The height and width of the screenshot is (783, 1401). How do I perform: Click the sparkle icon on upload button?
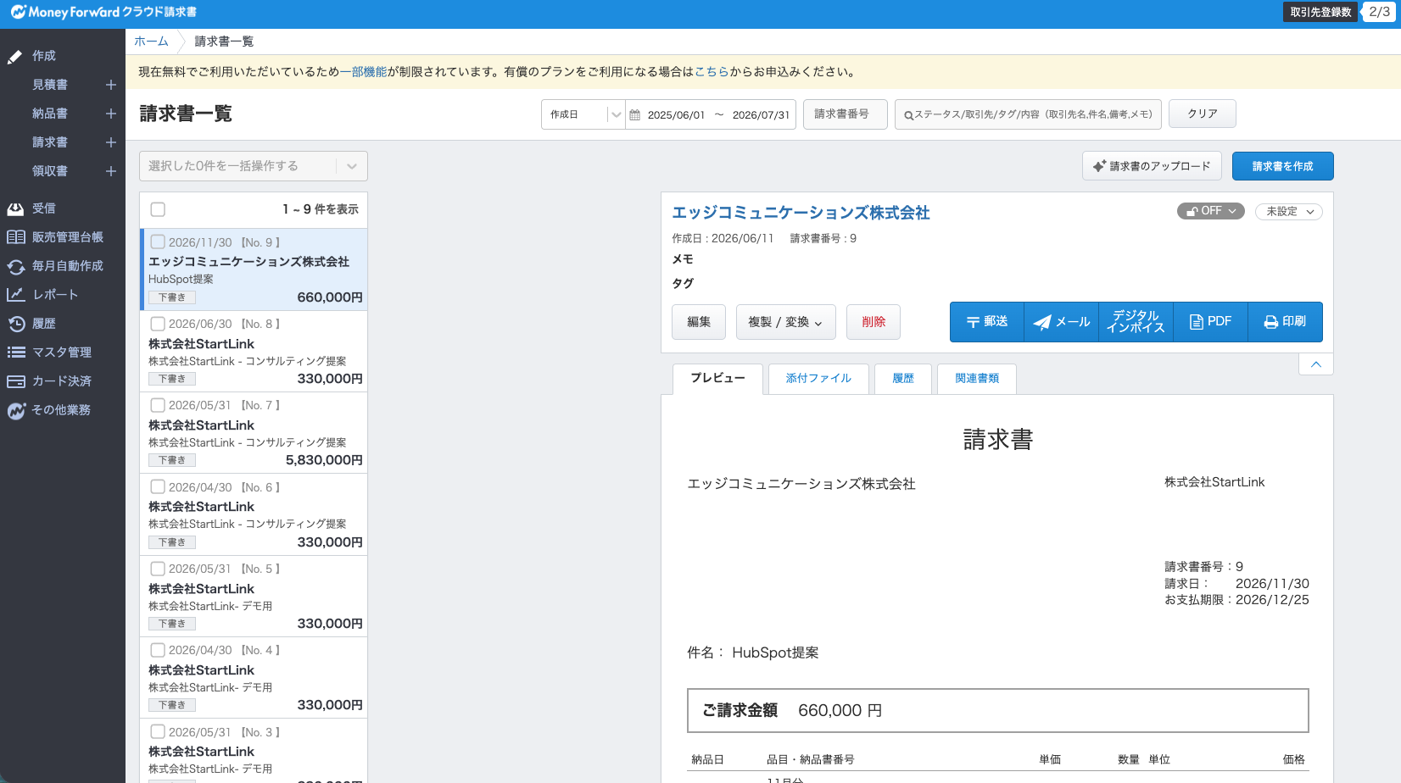tap(1099, 166)
